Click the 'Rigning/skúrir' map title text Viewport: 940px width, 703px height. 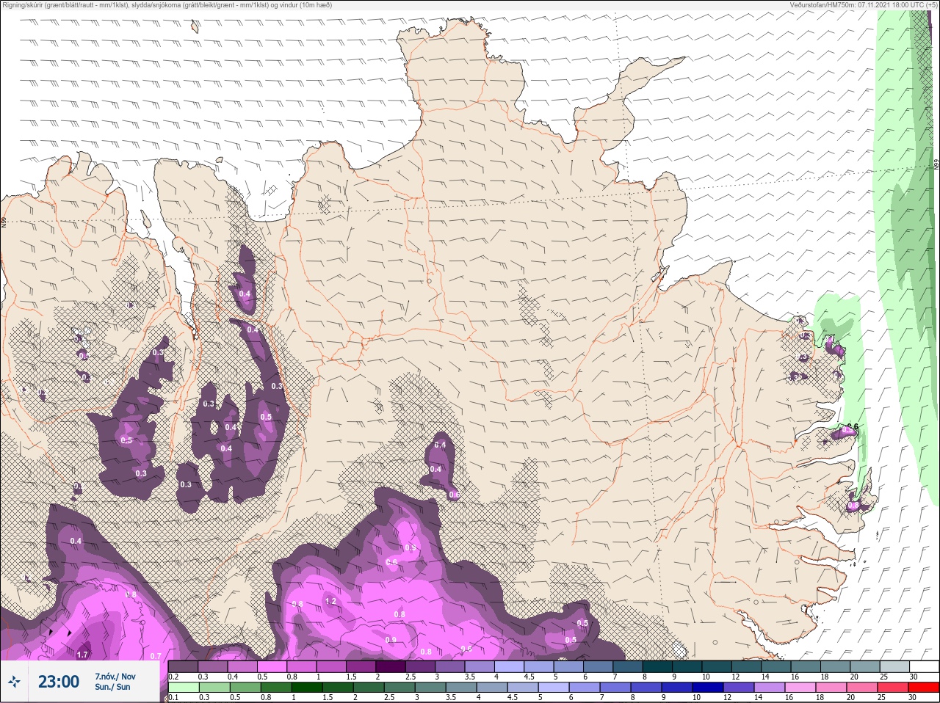click(x=21, y=4)
